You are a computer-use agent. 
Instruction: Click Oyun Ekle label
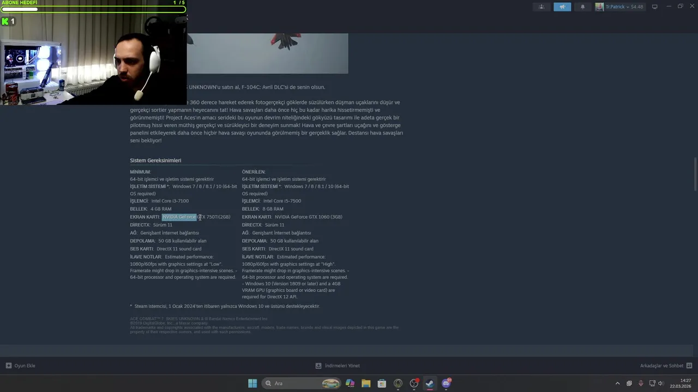click(x=25, y=366)
